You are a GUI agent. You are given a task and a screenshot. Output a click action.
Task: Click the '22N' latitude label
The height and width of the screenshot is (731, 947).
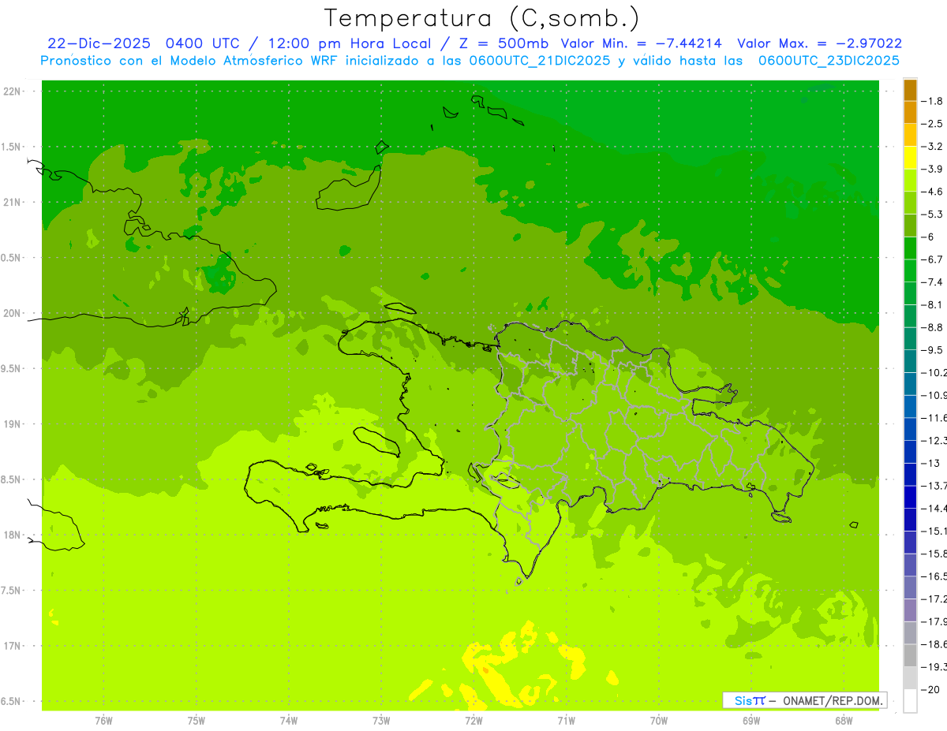click(x=12, y=91)
